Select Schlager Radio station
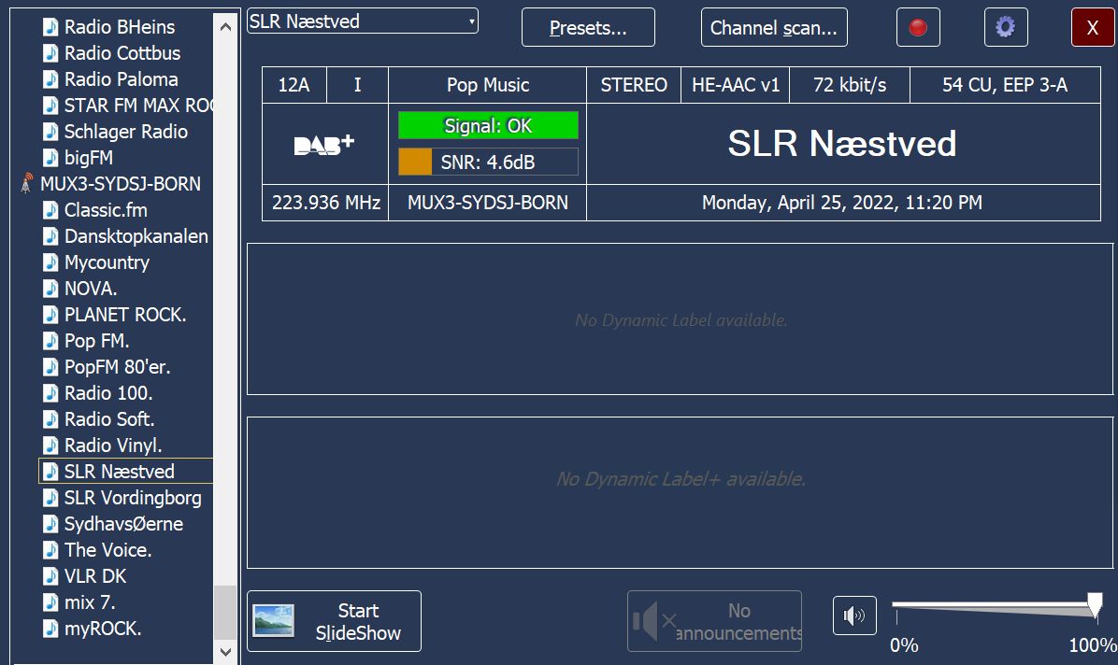This screenshot has width=1118, height=665. click(126, 131)
